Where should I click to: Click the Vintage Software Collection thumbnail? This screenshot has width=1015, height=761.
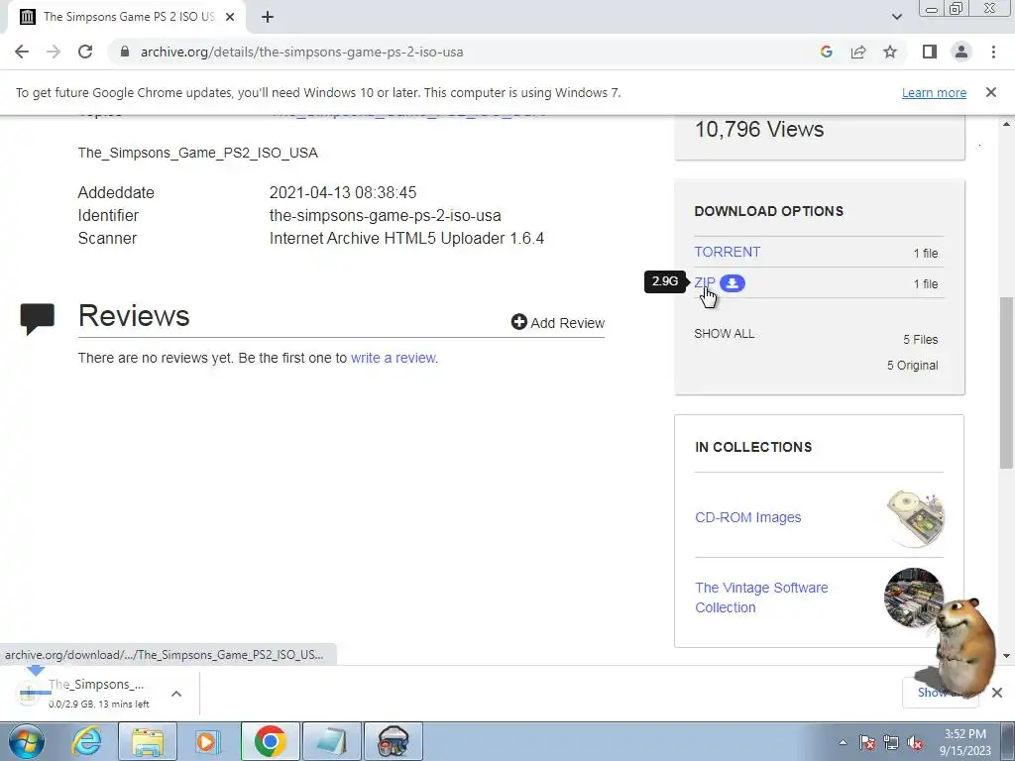click(x=913, y=598)
